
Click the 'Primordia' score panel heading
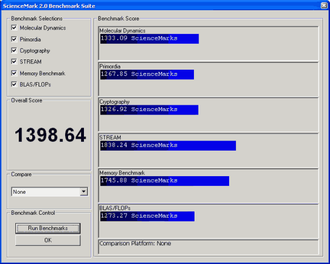(110, 66)
